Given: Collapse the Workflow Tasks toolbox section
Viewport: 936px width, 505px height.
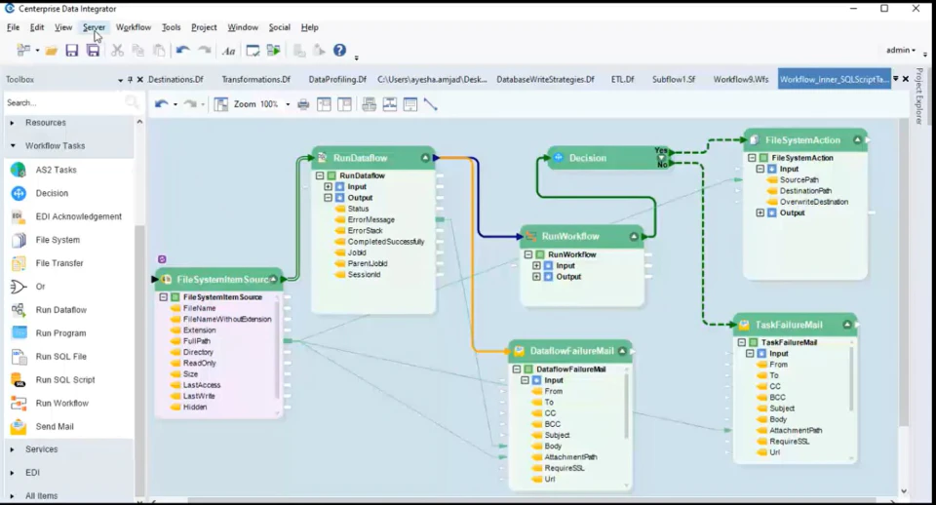Looking at the screenshot, I should click(13, 145).
